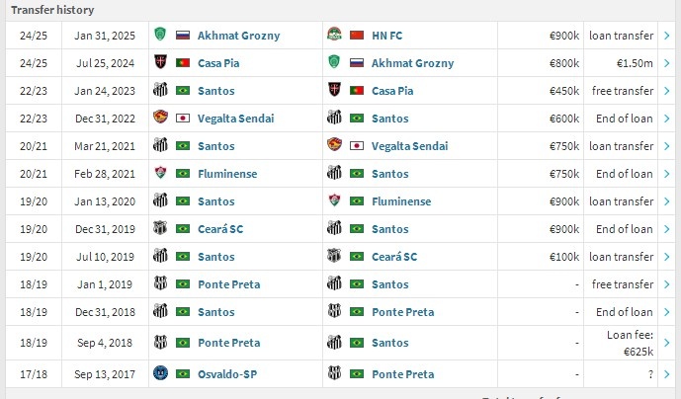Expand the Sep 13, 2017 transfer row arrow
The image size is (681, 399).
tap(667, 374)
